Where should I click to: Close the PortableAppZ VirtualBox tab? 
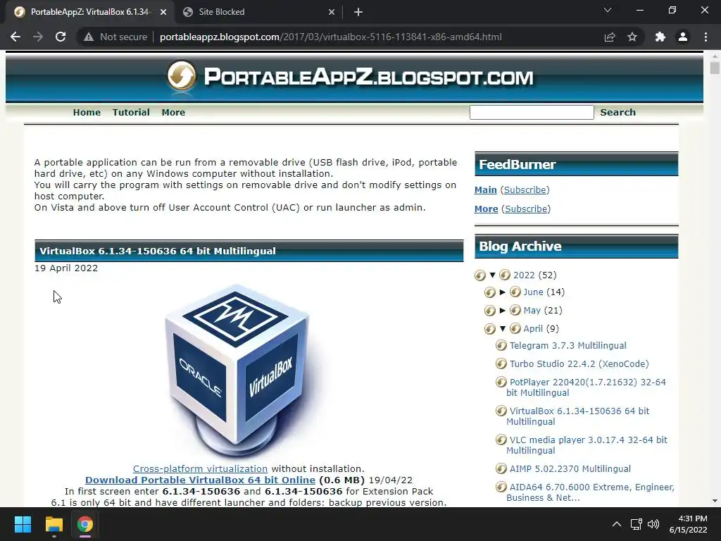click(x=163, y=12)
